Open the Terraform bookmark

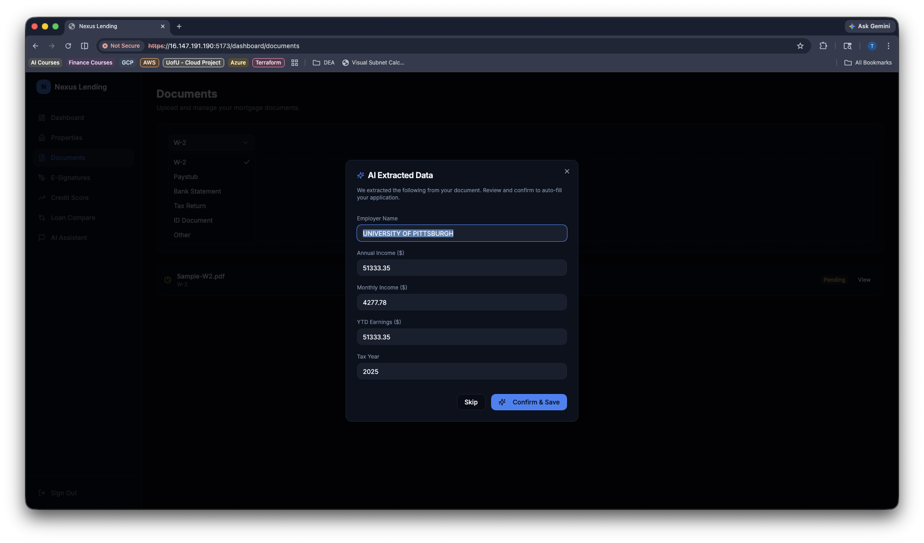click(x=268, y=63)
